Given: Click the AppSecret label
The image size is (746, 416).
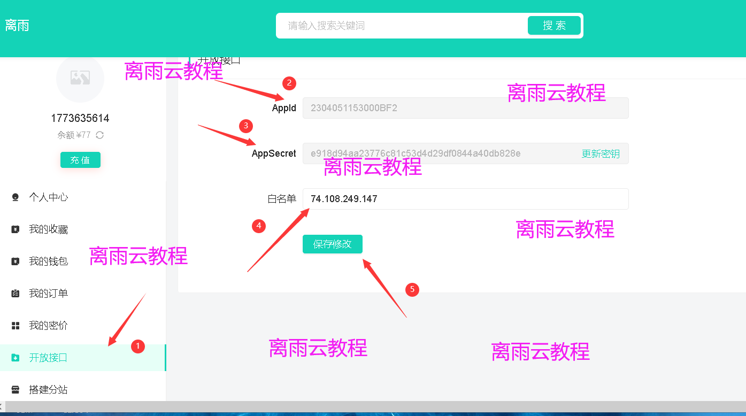Looking at the screenshot, I should pyautogui.click(x=274, y=153).
